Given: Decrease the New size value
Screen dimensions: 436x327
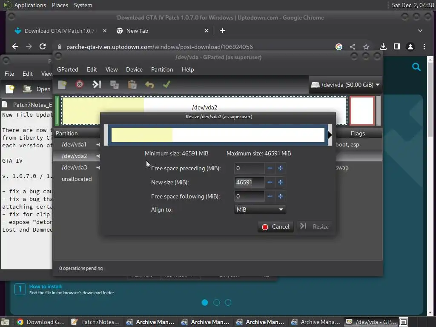Looking at the screenshot, I should [x=270, y=182].
